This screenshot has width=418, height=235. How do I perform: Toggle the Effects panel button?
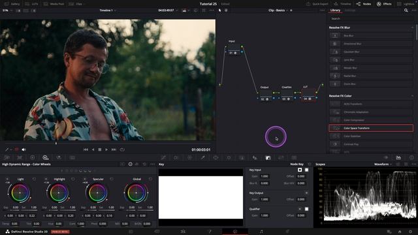click(384, 4)
